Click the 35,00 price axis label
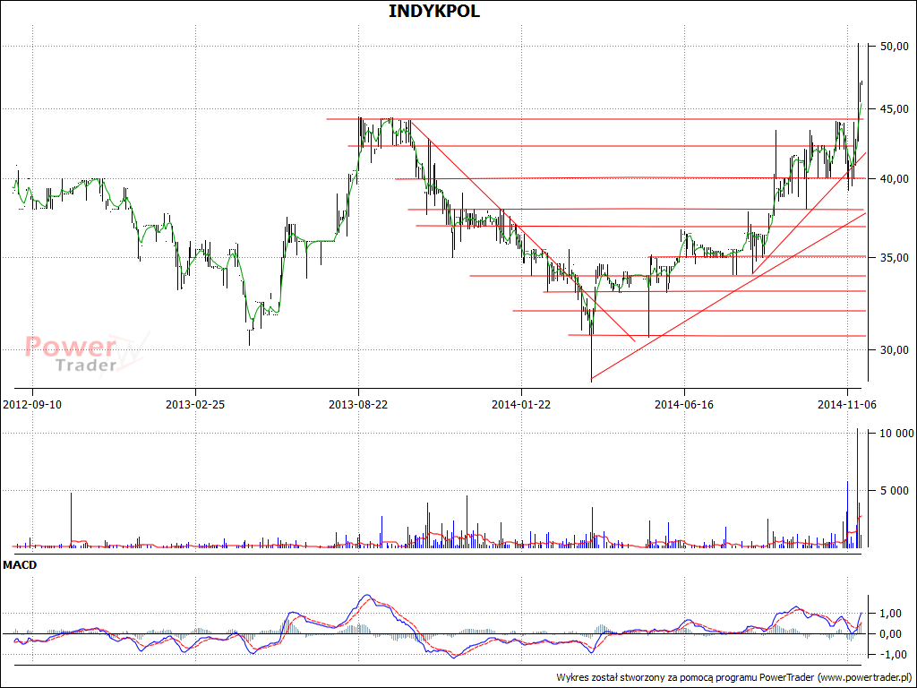The width and height of the screenshot is (917, 688). (x=895, y=257)
